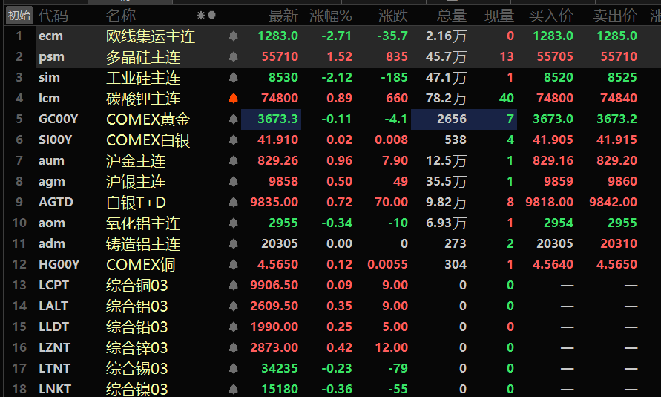661x397 pixels.
Task: Click the alert bell for 综合镍03
Action: pos(234,389)
